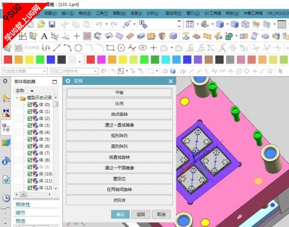This screenshot has width=289, height=227.
Task: Pick the cyan color swatch
Action: click(166, 59)
